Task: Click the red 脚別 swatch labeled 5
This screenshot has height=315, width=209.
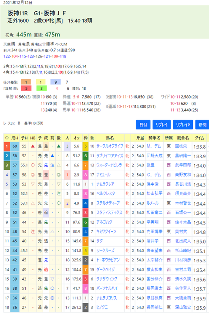Action: pyautogui.click(x=26, y=88)
